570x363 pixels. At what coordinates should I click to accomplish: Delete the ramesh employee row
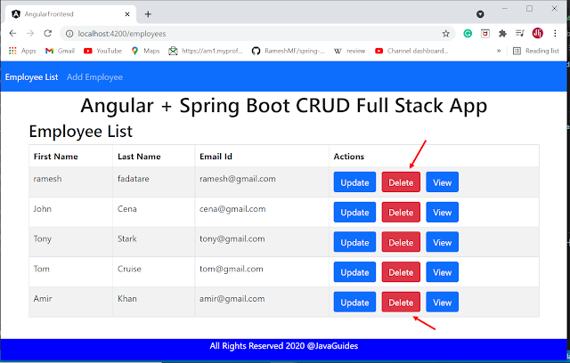[x=401, y=182]
